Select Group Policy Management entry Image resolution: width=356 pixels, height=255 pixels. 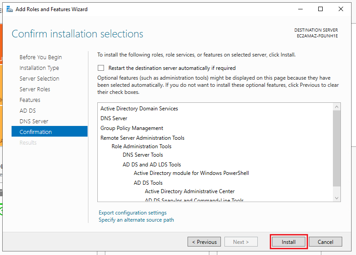pyautogui.click(x=132, y=128)
